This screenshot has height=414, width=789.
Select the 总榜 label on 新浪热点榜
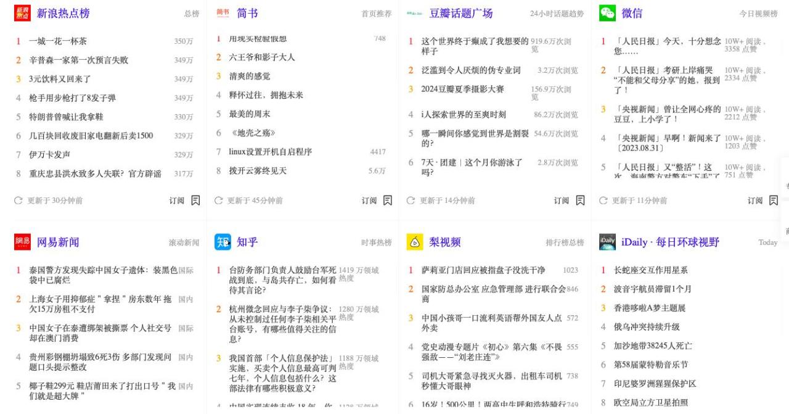[192, 14]
